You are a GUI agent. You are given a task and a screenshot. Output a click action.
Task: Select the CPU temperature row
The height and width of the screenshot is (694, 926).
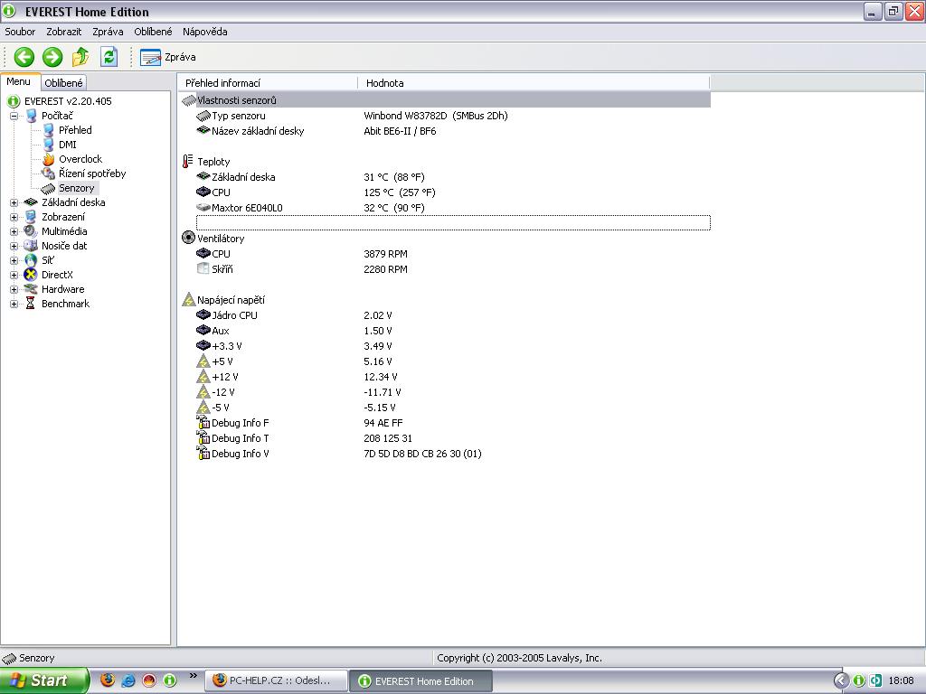pos(221,192)
